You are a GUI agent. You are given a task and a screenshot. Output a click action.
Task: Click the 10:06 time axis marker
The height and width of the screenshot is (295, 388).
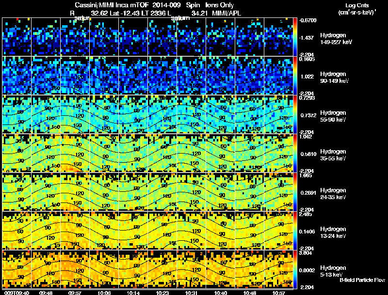[x=104, y=293]
